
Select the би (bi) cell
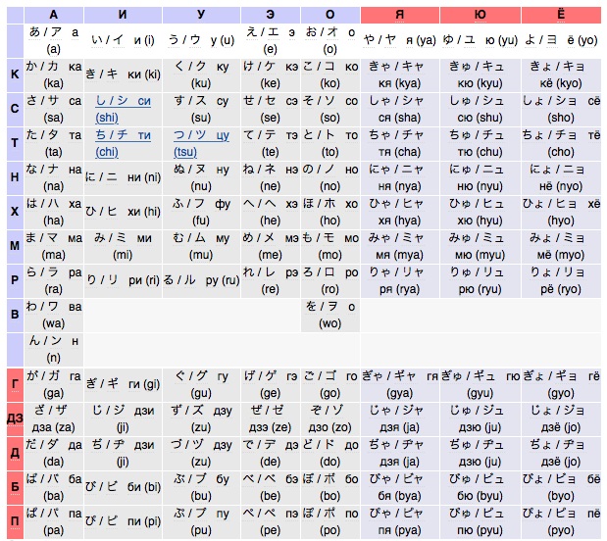123,488
